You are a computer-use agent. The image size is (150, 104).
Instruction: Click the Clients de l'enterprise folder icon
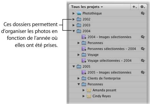click(x=84, y=78)
